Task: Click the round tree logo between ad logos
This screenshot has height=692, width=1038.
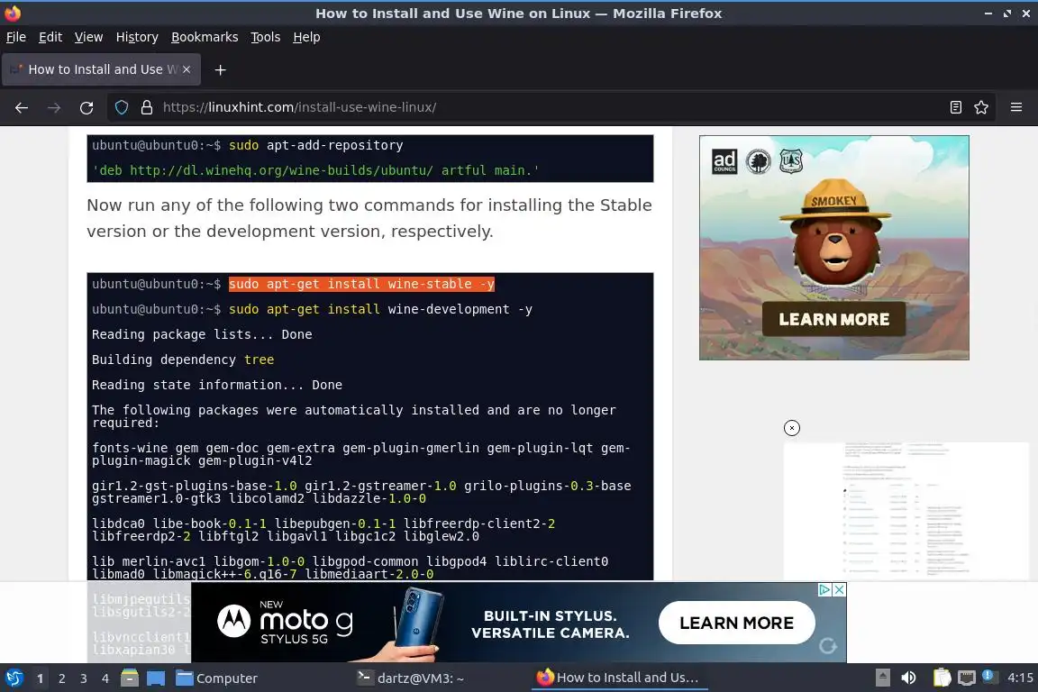Action: [x=758, y=161]
